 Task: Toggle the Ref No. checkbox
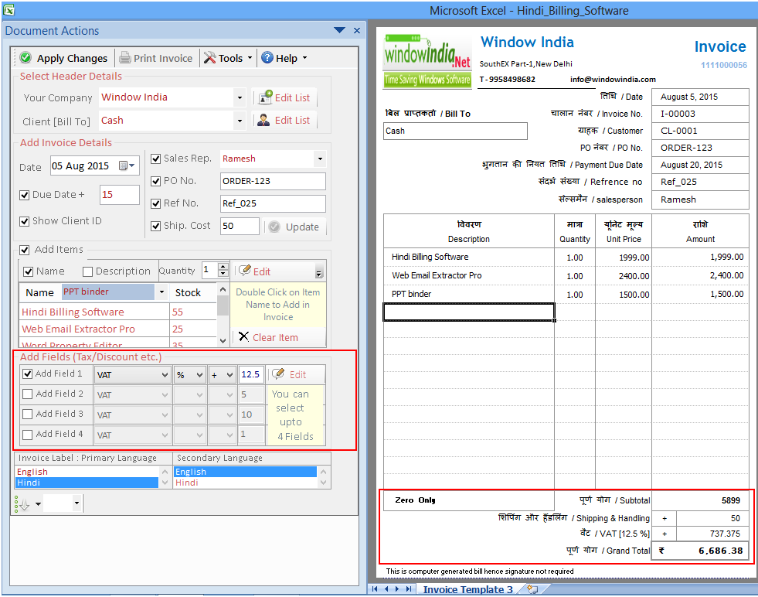[x=155, y=203]
